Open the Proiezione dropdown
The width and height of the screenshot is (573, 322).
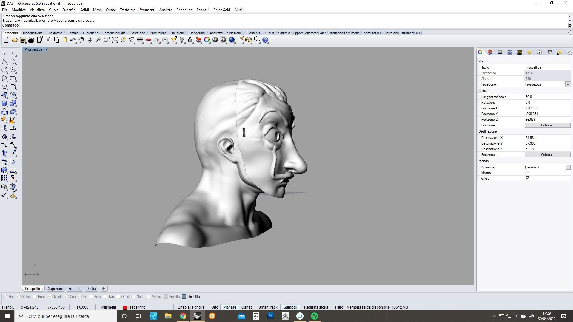click(x=568, y=84)
